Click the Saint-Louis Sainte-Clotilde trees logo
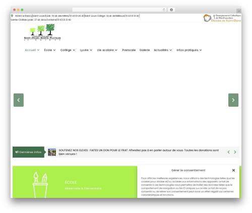Image resolution: width=252 pixels, height=213 pixels. coord(42,32)
